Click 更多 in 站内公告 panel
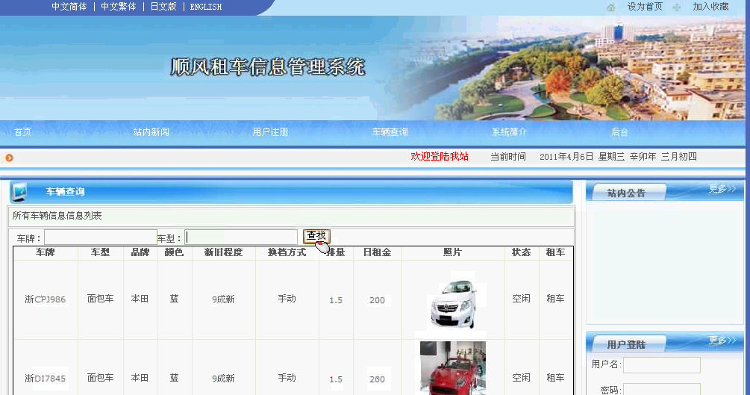750x395 pixels. coord(722,189)
